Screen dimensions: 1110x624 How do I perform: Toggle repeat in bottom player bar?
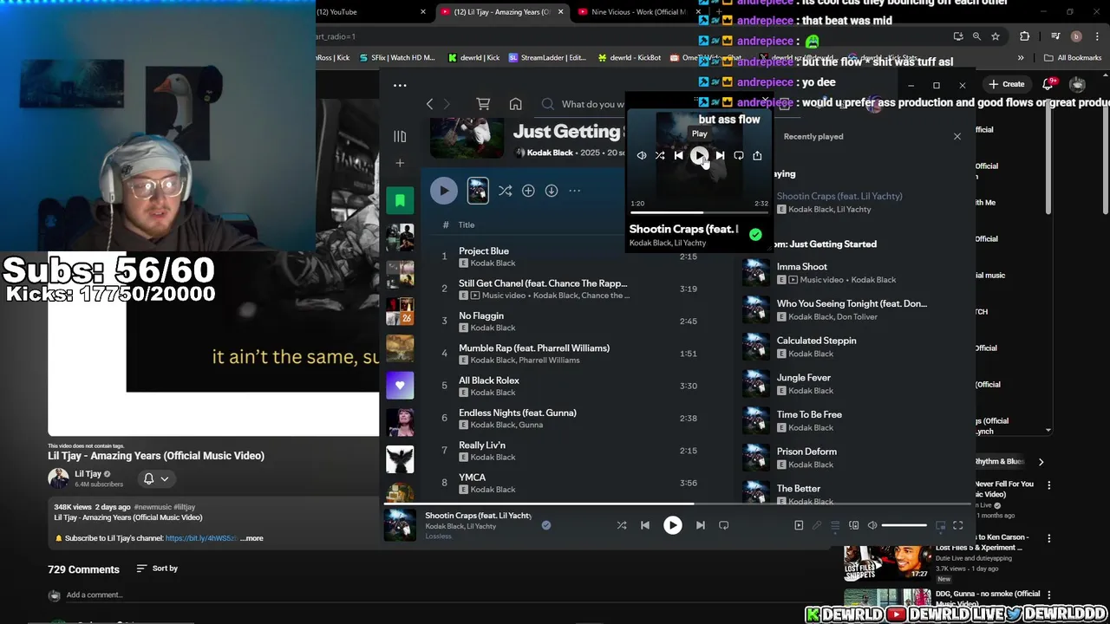point(723,525)
